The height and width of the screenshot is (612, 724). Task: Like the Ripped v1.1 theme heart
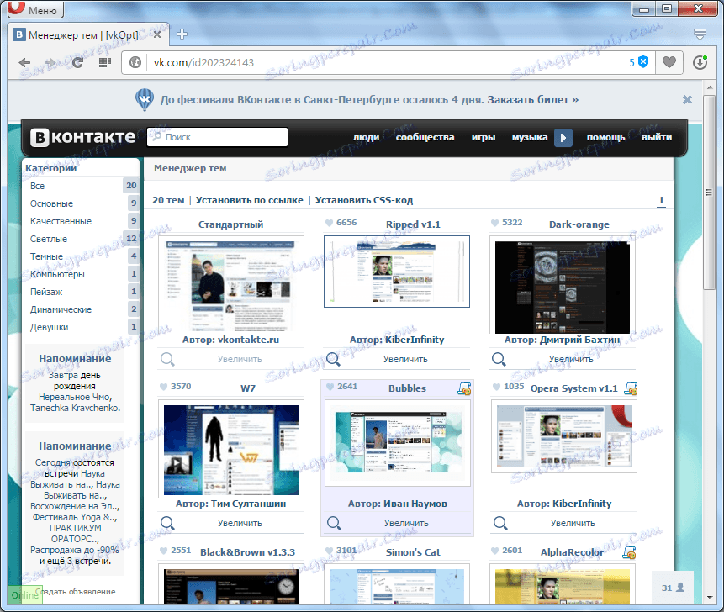pos(330,223)
